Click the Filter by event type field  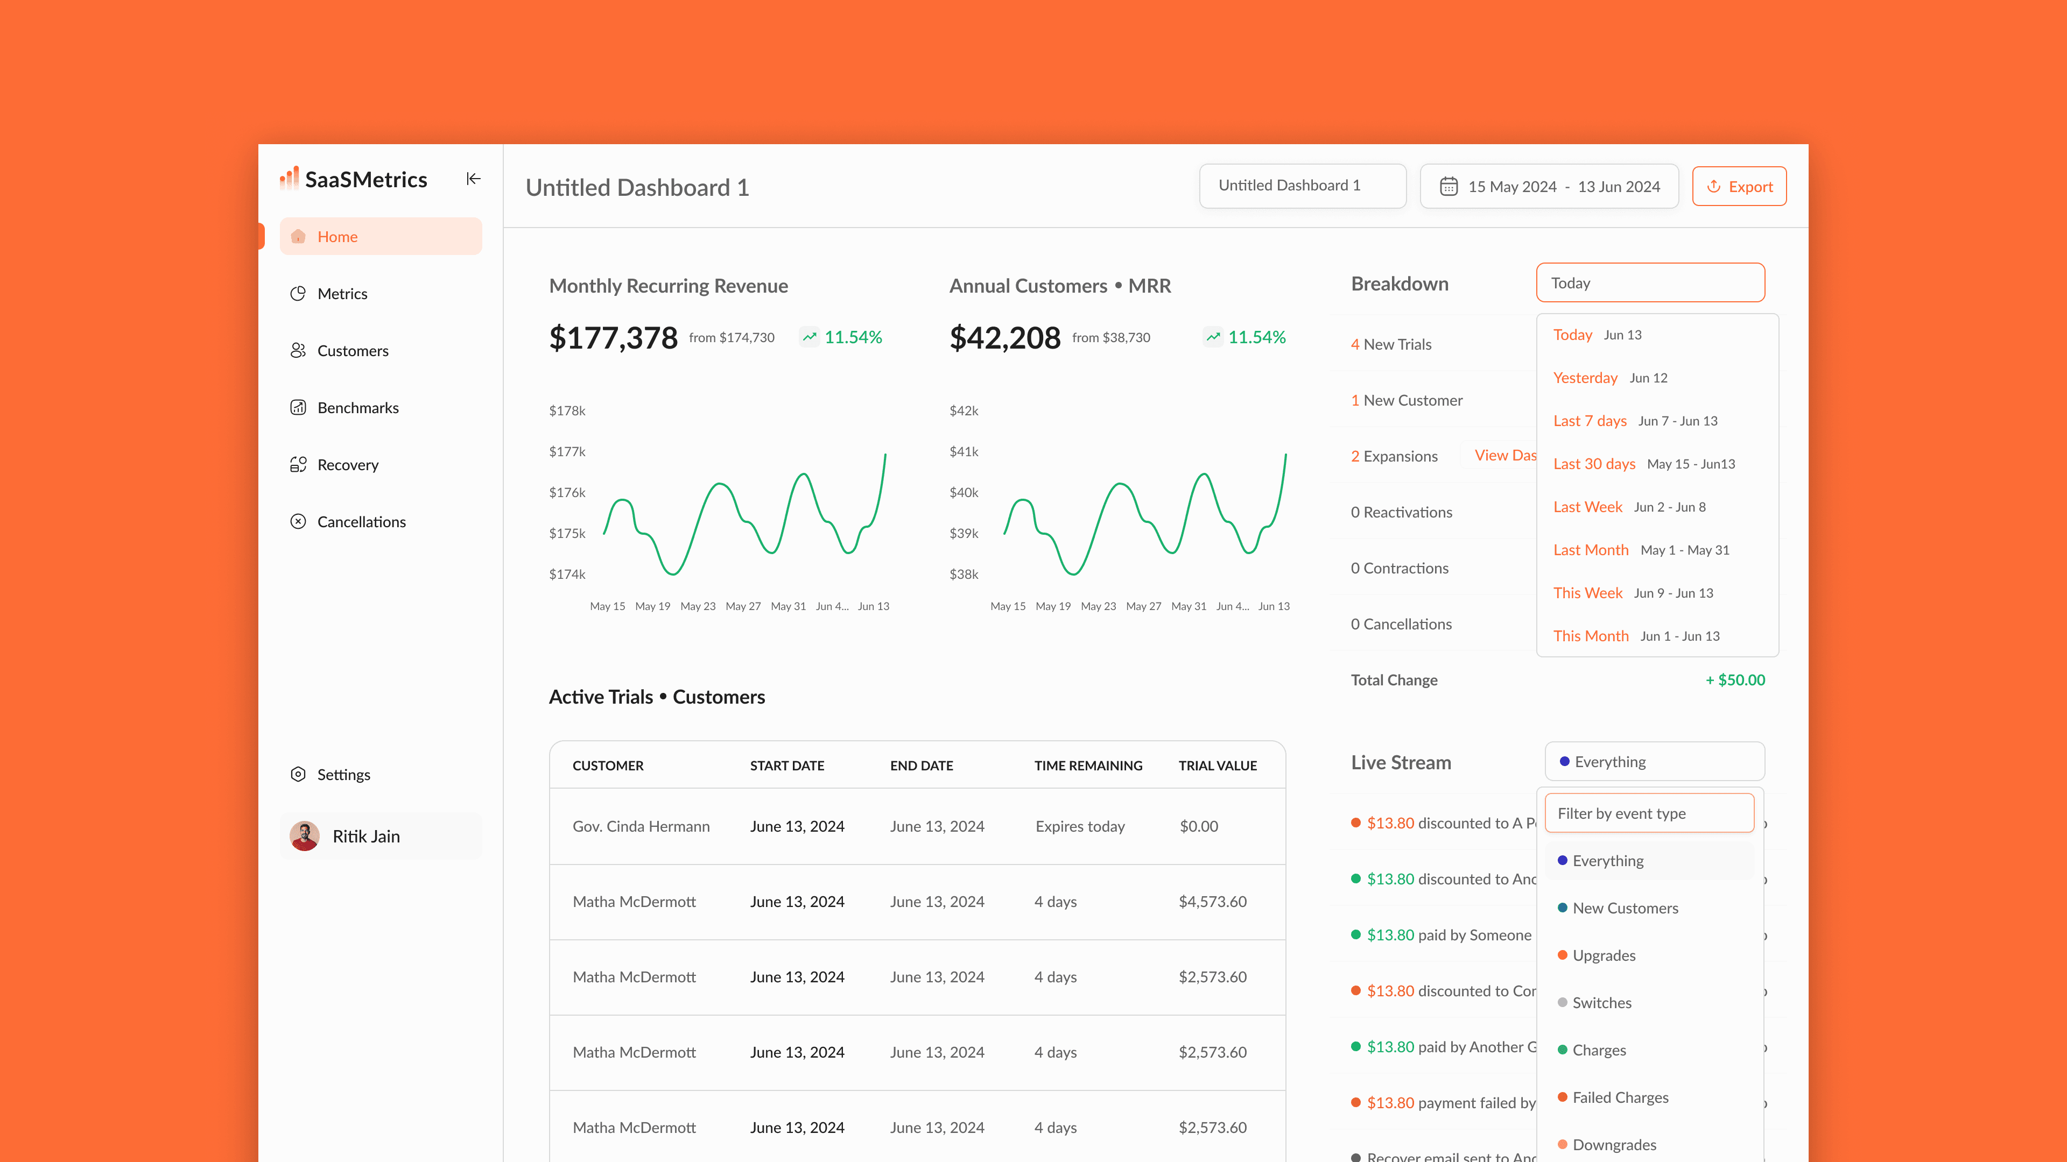coord(1649,813)
